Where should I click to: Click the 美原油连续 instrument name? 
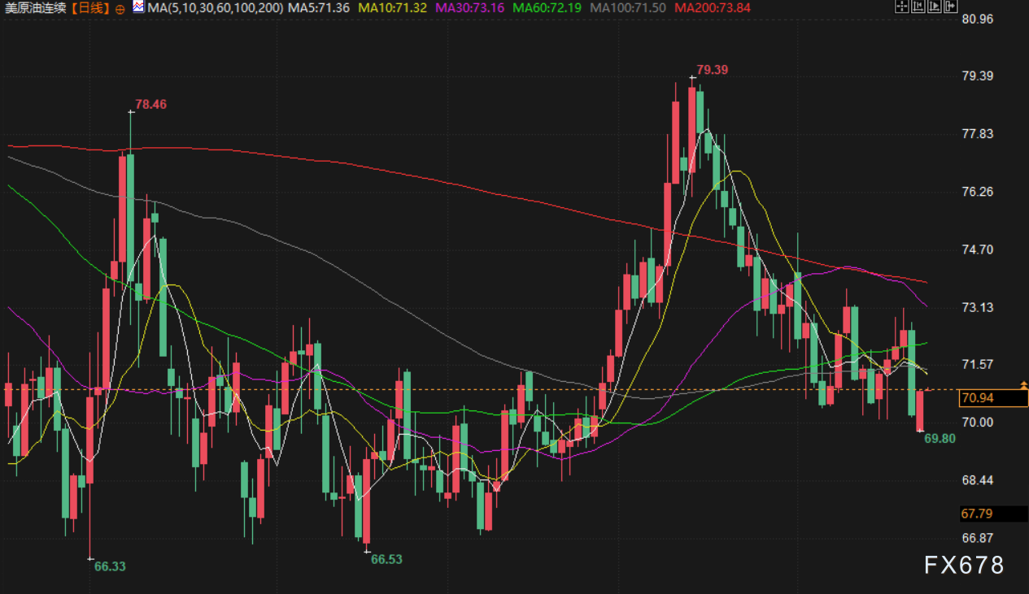click(x=34, y=8)
